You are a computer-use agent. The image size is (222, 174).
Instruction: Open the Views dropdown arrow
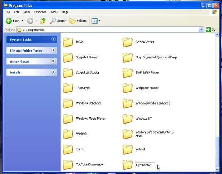tap(99, 21)
